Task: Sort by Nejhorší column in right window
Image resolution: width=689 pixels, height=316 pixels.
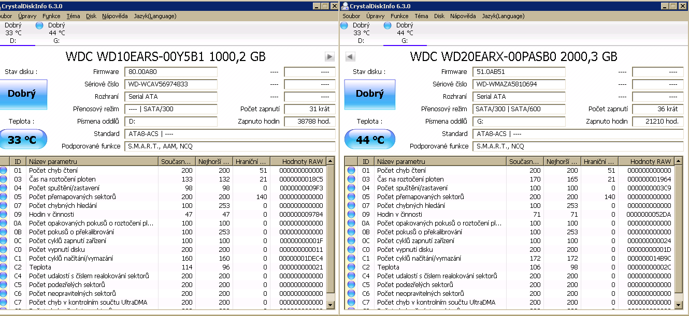Action: click(x=562, y=161)
